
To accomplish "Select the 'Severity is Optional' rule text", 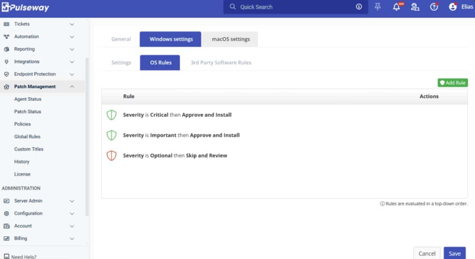I will pos(175,155).
